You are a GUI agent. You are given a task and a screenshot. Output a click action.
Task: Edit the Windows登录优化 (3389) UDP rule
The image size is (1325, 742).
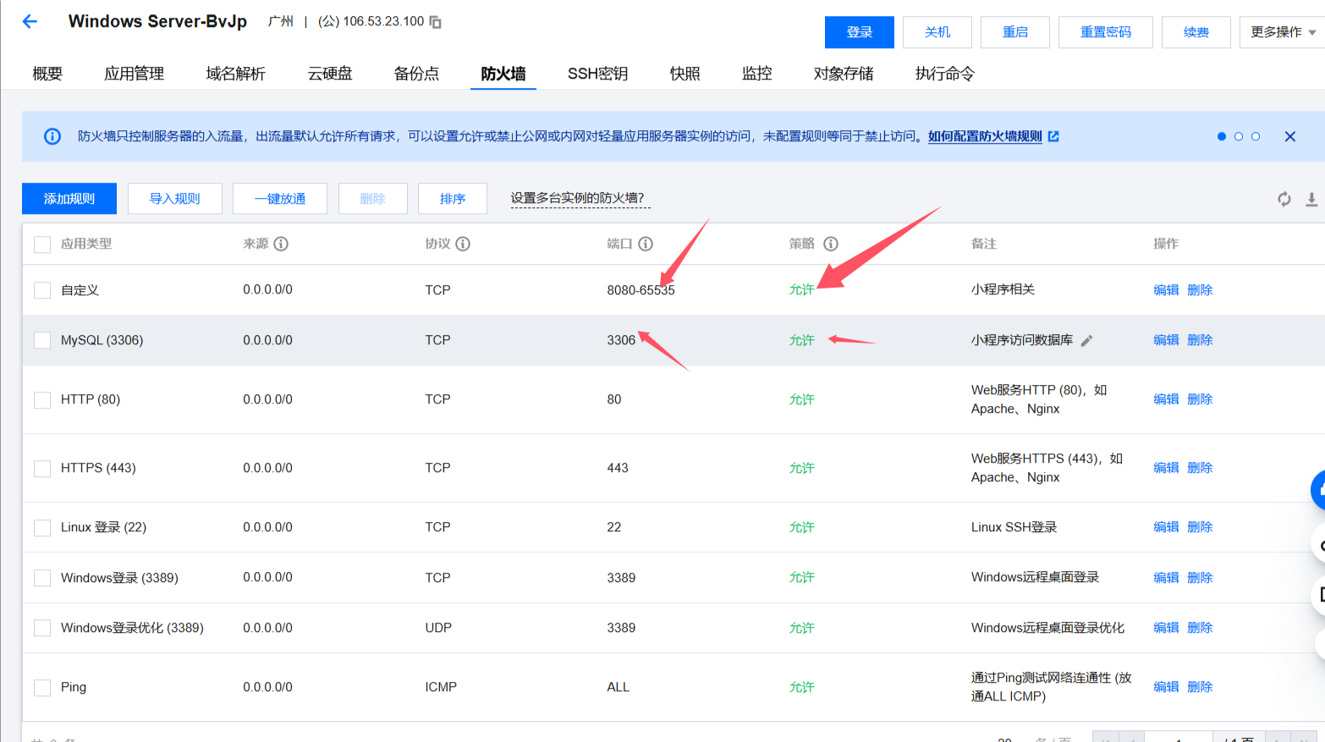1166,628
